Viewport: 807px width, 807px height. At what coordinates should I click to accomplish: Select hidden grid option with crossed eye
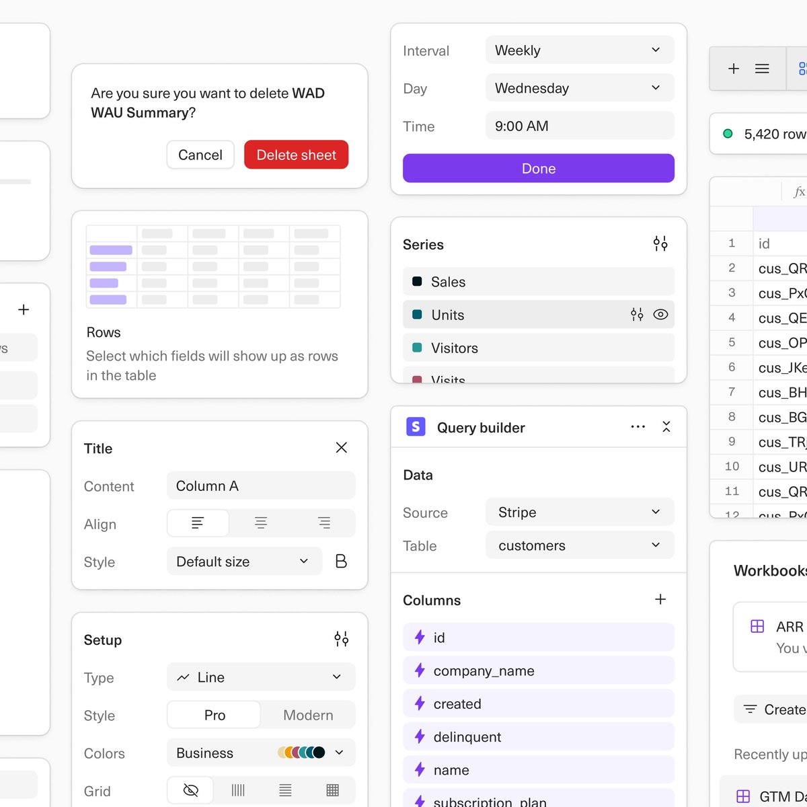(191, 790)
